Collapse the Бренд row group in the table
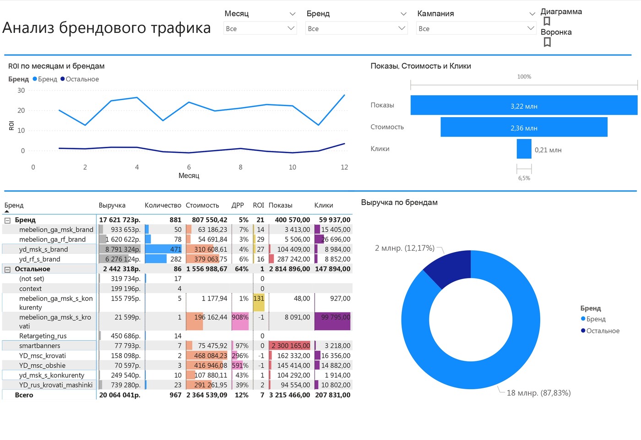 pos(7,220)
